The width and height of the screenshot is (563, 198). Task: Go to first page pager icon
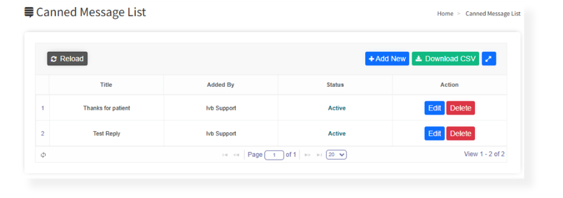[x=225, y=155]
